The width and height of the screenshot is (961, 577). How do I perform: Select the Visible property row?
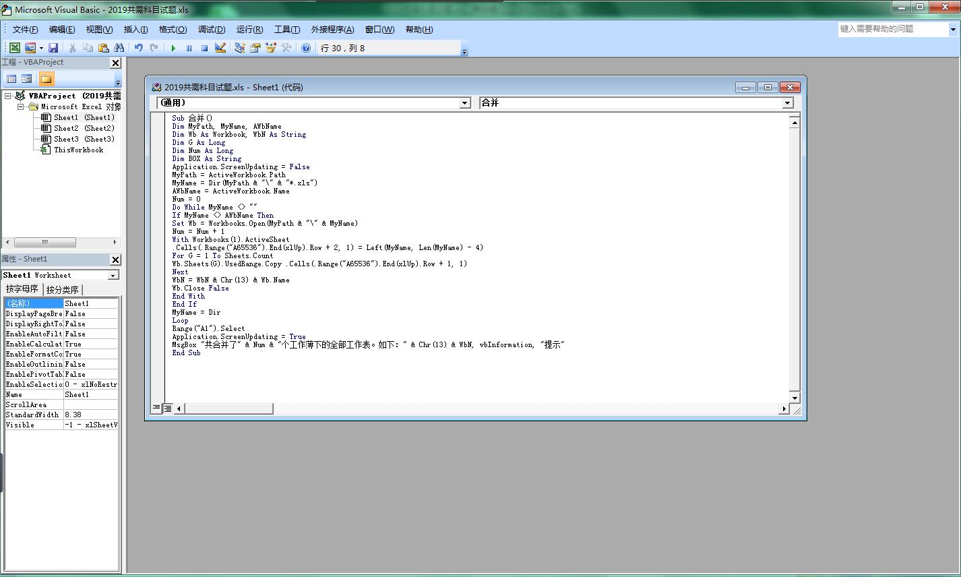point(61,425)
